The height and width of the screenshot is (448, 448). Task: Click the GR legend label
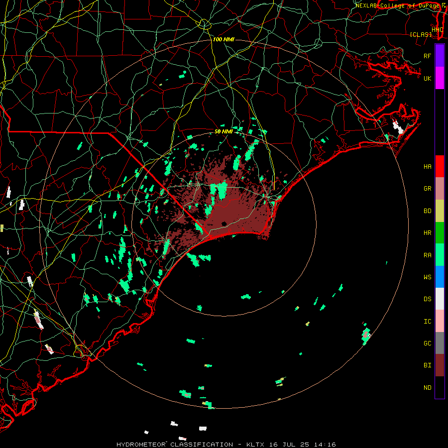tap(427, 189)
